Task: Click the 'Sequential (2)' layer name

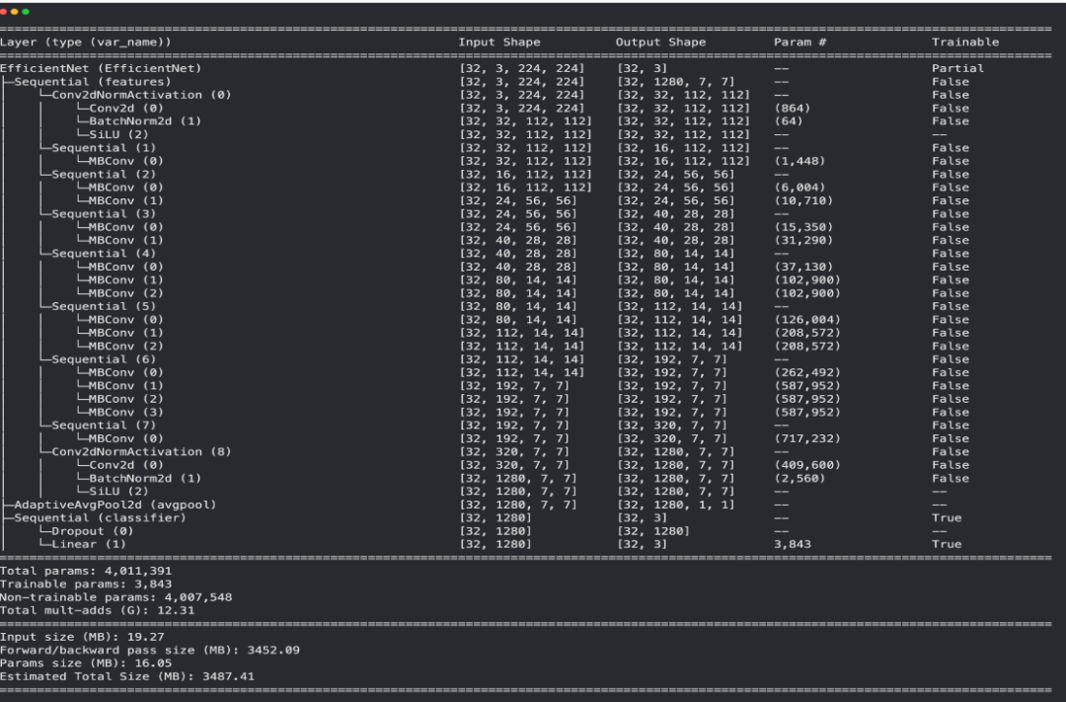Action: (x=104, y=174)
